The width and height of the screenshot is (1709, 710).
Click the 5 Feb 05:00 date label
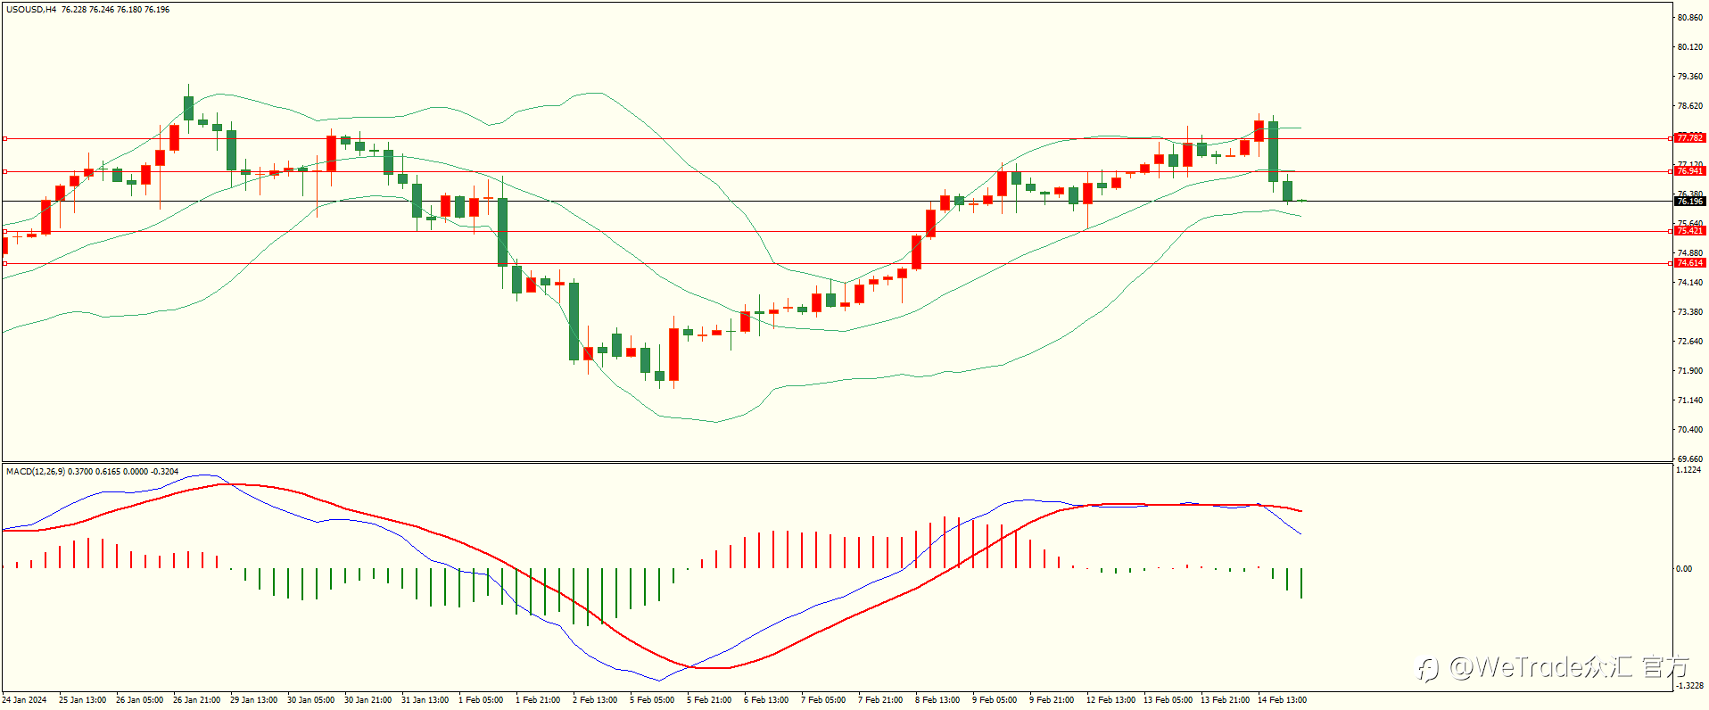pyautogui.click(x=652, y=700)
